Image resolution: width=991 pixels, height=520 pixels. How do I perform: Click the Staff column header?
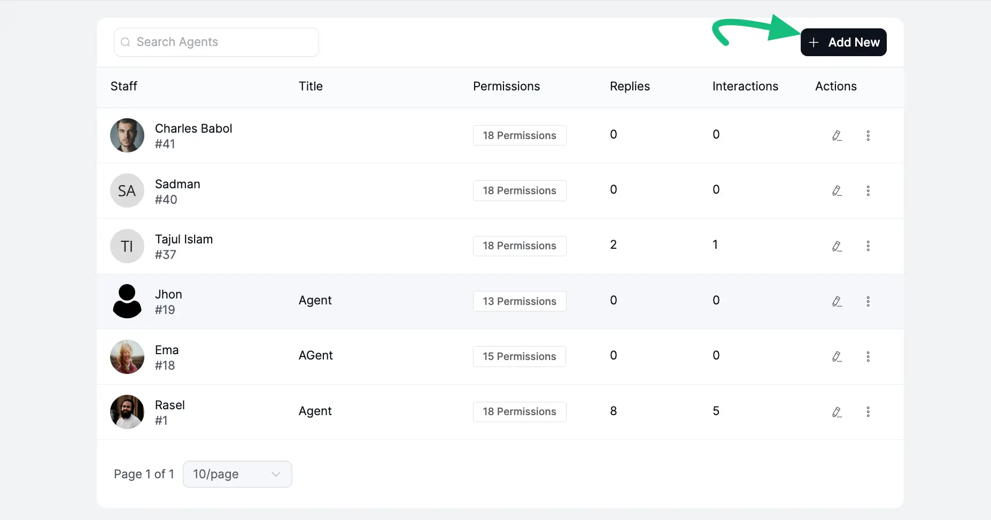coord(123,86)
